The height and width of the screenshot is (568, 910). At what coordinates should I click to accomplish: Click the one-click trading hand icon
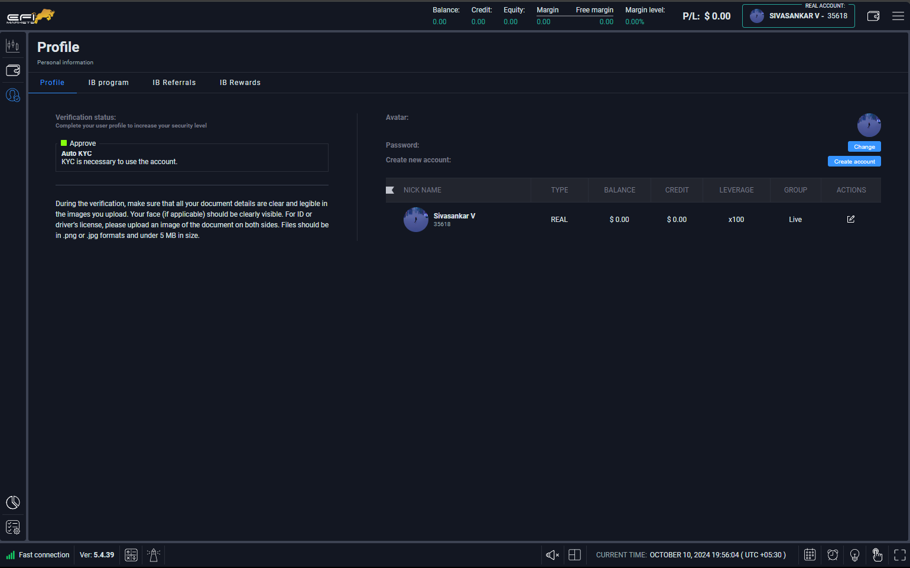877,555
